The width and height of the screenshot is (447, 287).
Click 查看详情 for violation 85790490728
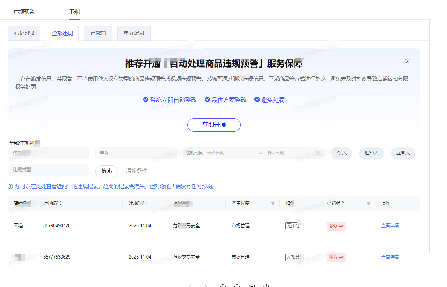coord(390,226)
